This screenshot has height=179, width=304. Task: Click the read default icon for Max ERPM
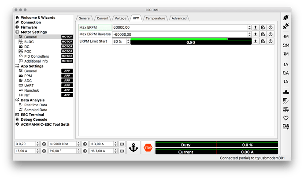263,27
